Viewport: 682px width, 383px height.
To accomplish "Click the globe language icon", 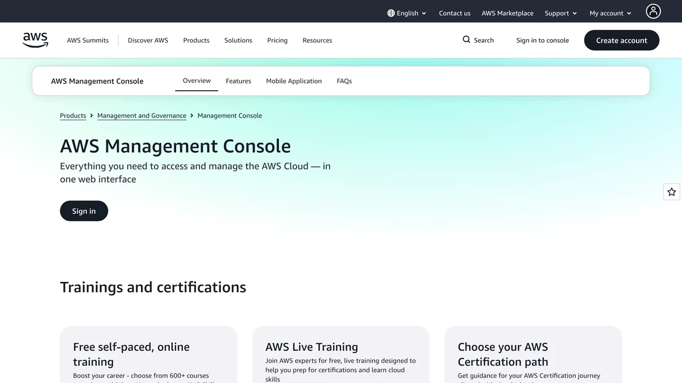I will point(391,13).
